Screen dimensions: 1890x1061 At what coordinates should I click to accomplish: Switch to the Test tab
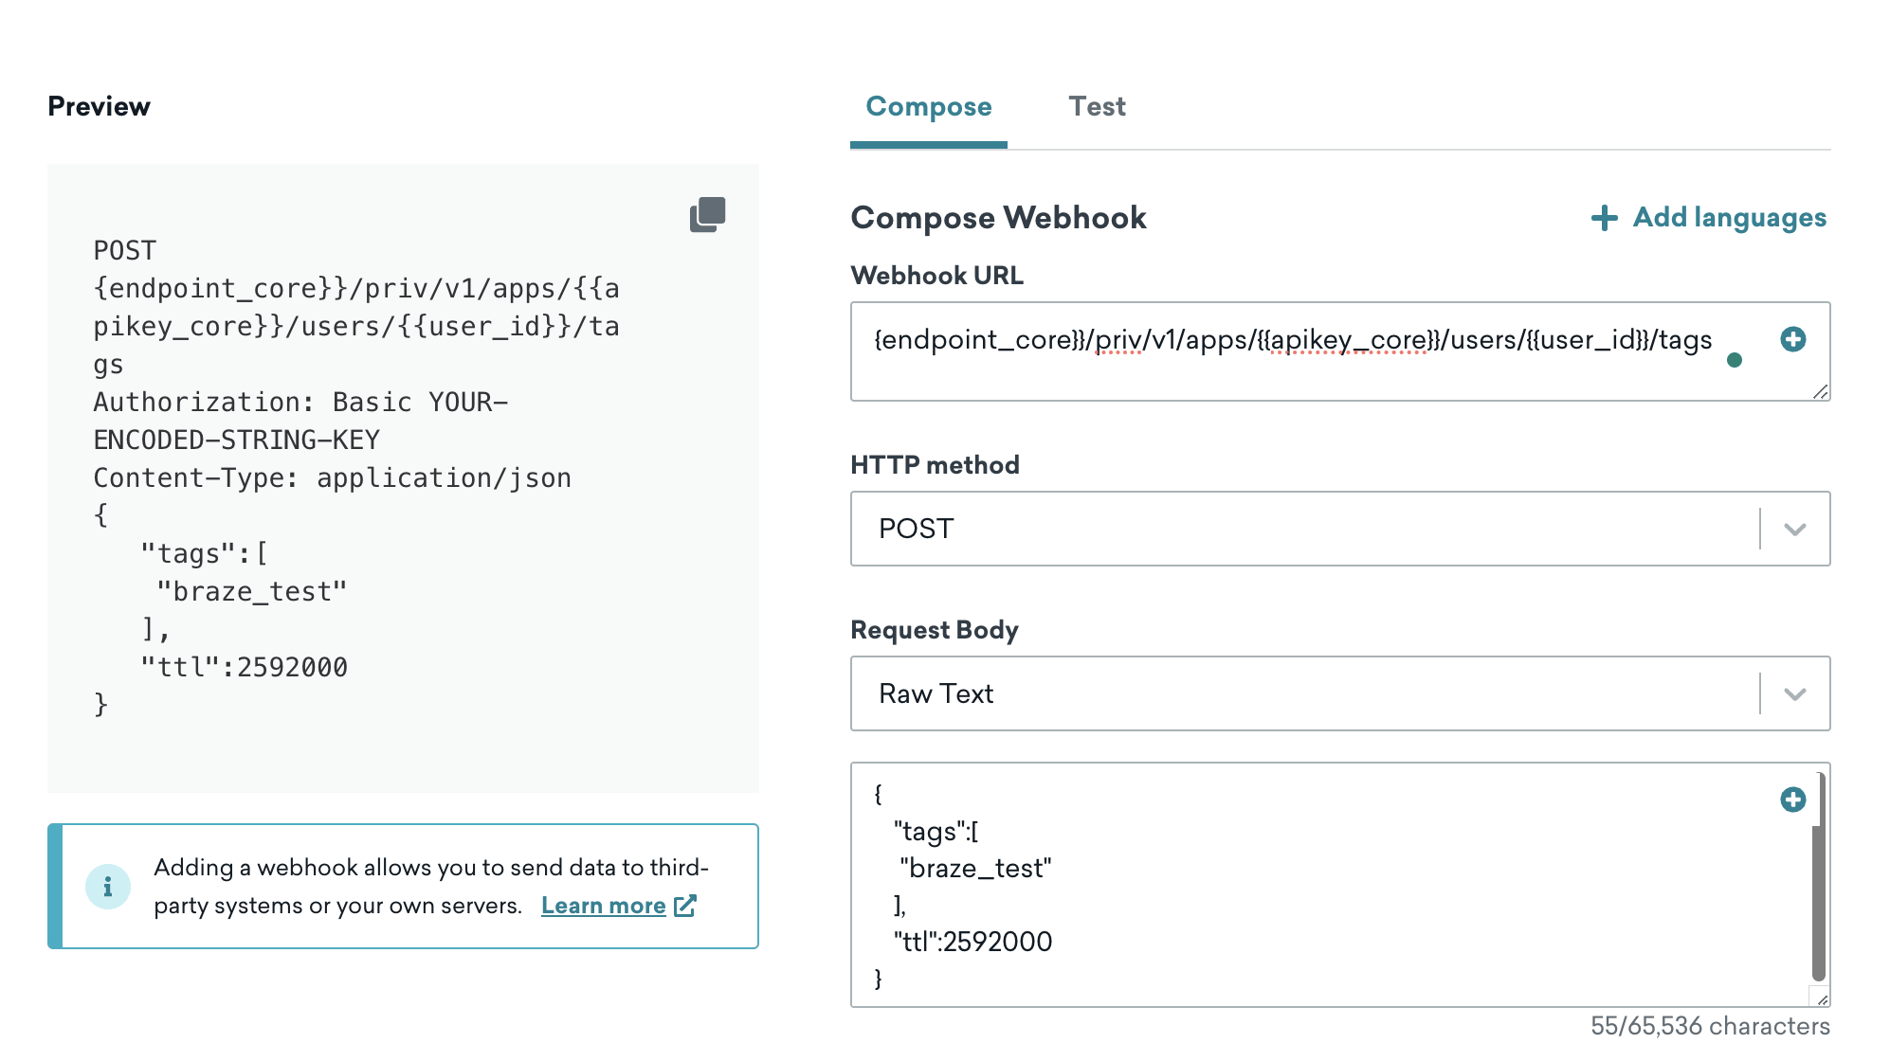point(1097,107)
